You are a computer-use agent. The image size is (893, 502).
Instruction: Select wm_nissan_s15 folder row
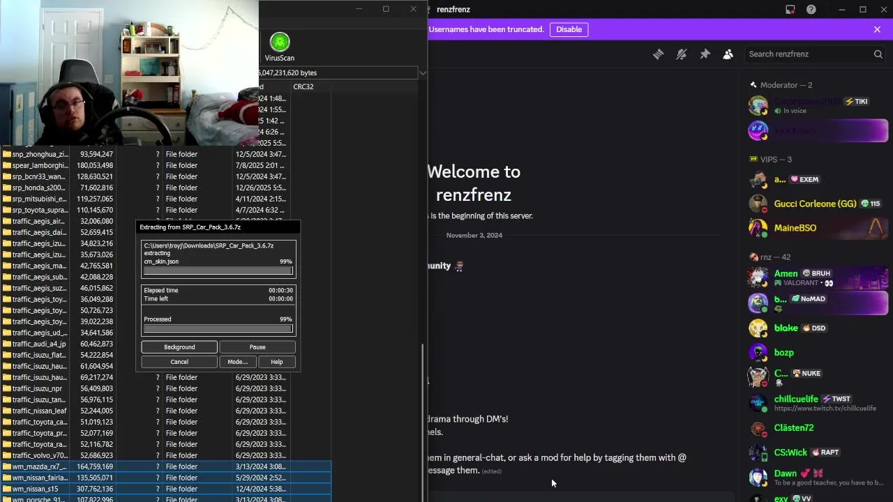click(x=165, y=489)
